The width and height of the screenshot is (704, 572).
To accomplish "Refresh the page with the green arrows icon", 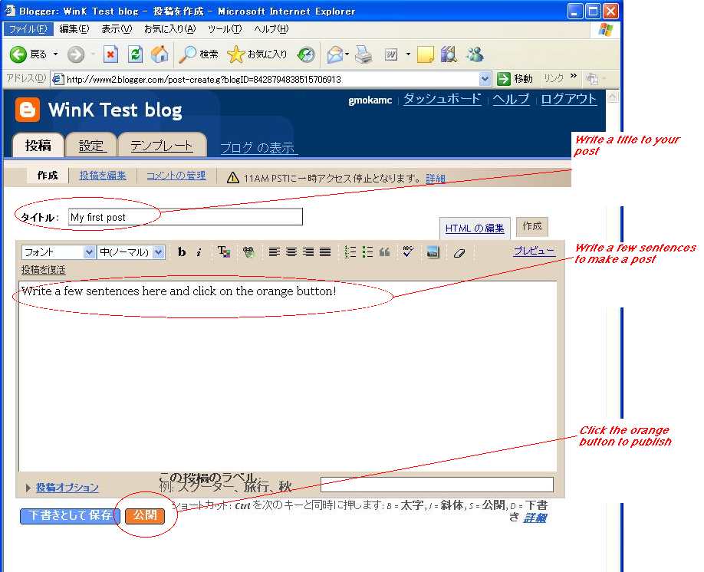I will (135, 54).
